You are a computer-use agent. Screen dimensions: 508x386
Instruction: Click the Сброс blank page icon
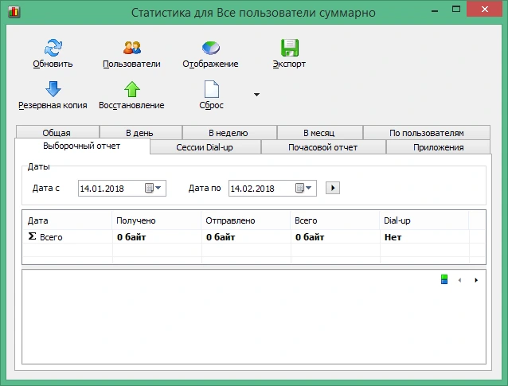click(x=211, y=89)
